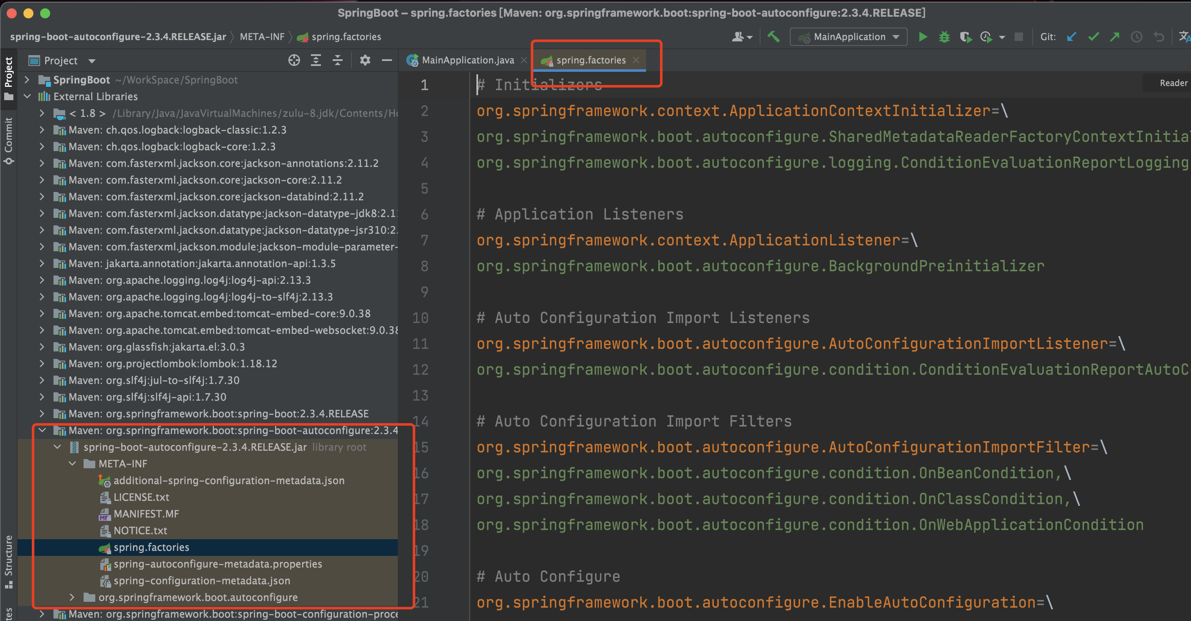Rollback changes with the undo arrow icon
1191x621 pixels.
point(1158,37)
